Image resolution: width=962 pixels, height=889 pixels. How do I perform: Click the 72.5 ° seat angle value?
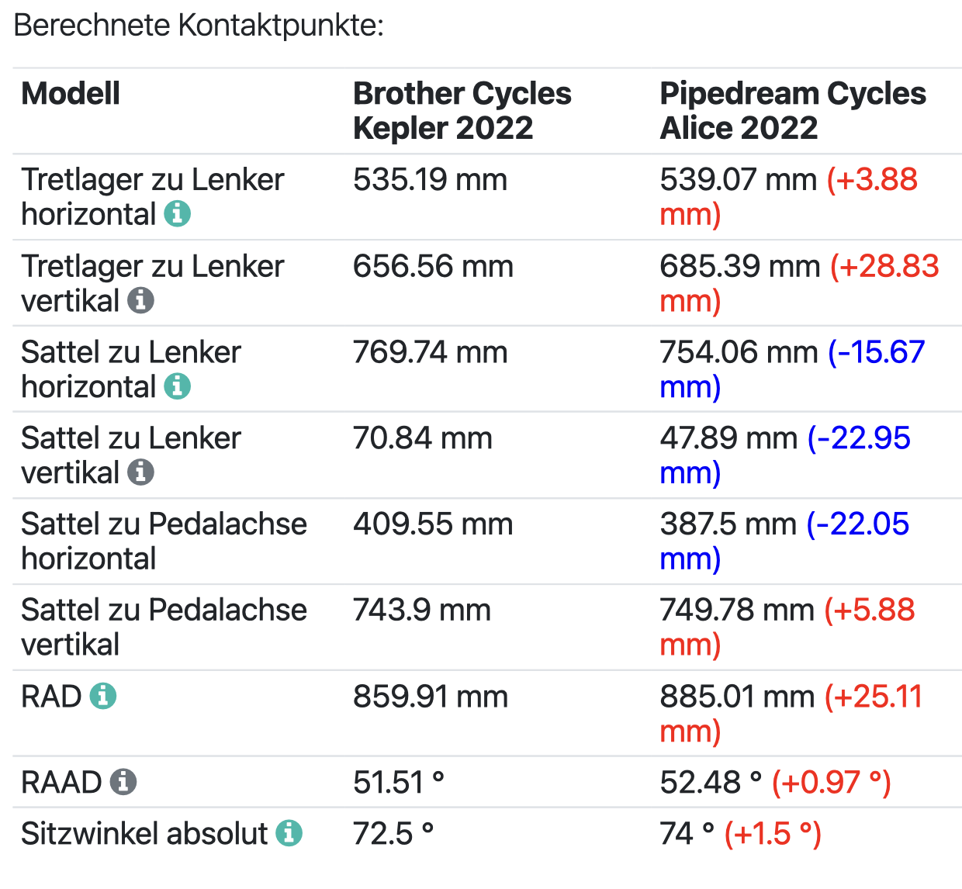393,834
